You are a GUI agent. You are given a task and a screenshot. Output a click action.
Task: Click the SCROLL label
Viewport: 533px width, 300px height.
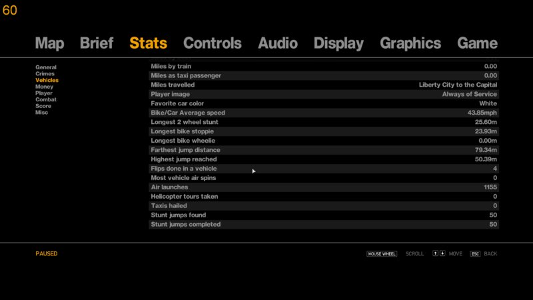pos(414,254)
